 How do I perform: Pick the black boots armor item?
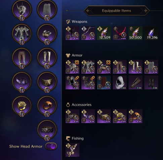point(151,83)
